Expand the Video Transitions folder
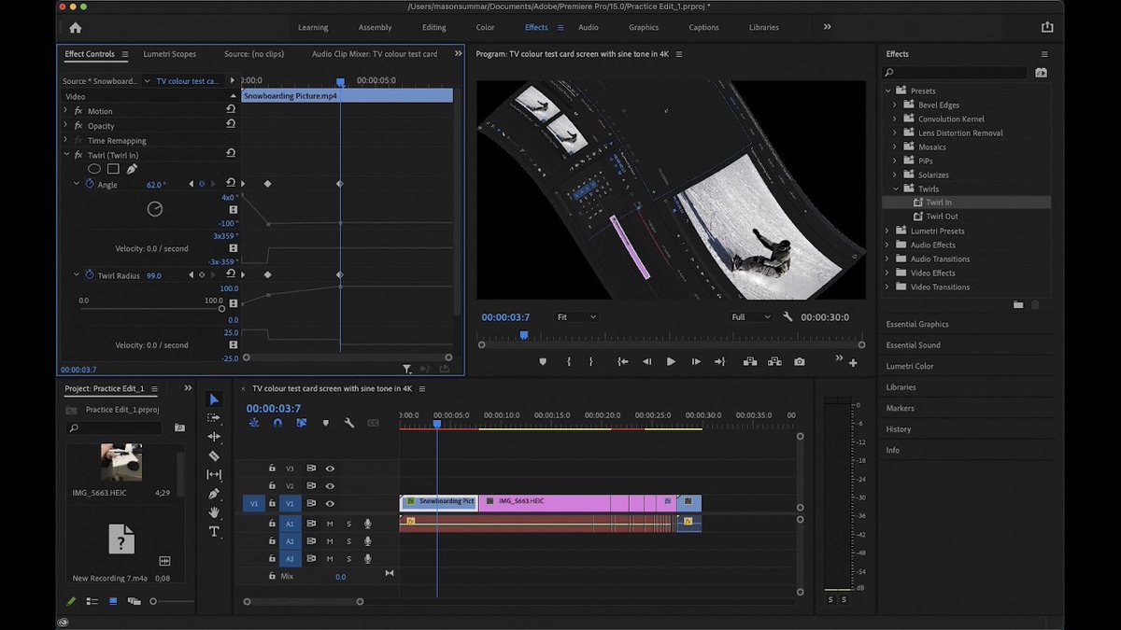The width and height of the screenshot is (1121, 630). (x=887, y=287)
